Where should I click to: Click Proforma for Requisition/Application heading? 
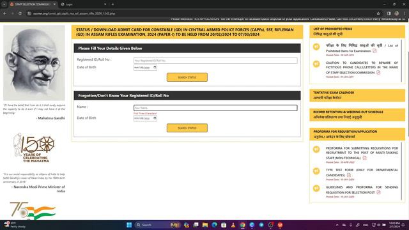[357, 134]
